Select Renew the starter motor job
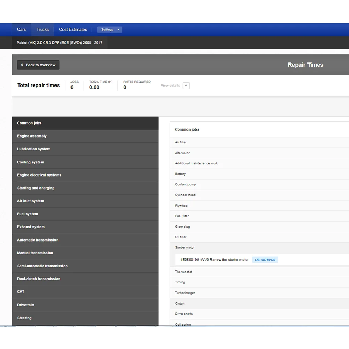Image resolution: width=349 pixels, height=349 pixels. tap(214, 260)
